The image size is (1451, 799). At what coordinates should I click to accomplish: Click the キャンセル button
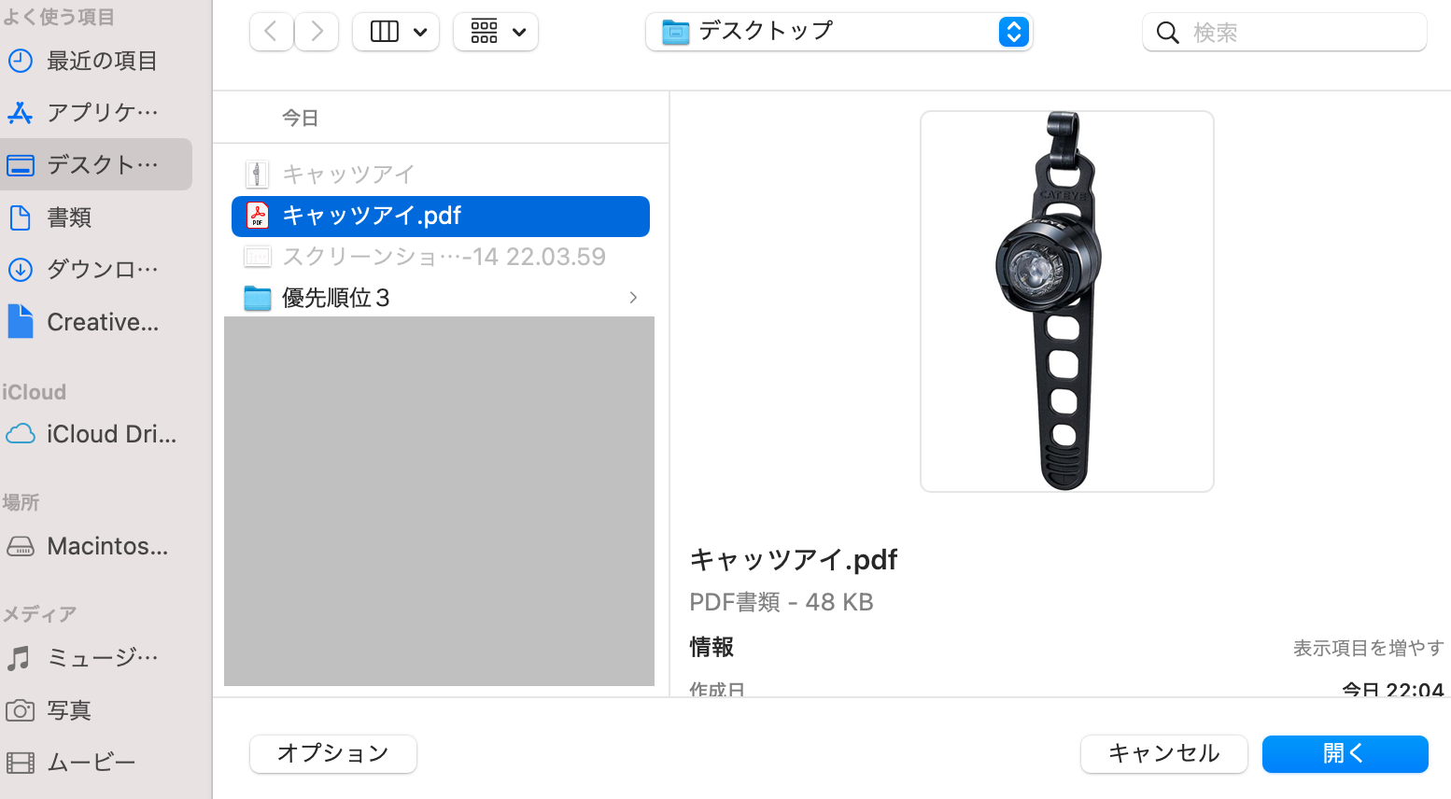point(1163,754)
